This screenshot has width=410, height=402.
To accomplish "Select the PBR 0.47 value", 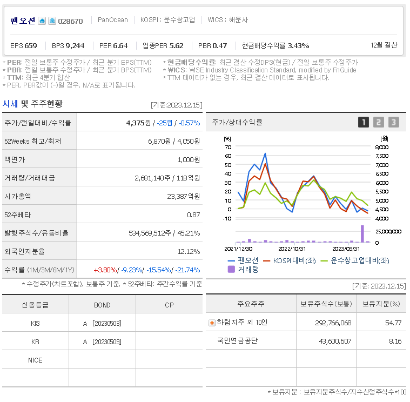I will pos(213,45).
